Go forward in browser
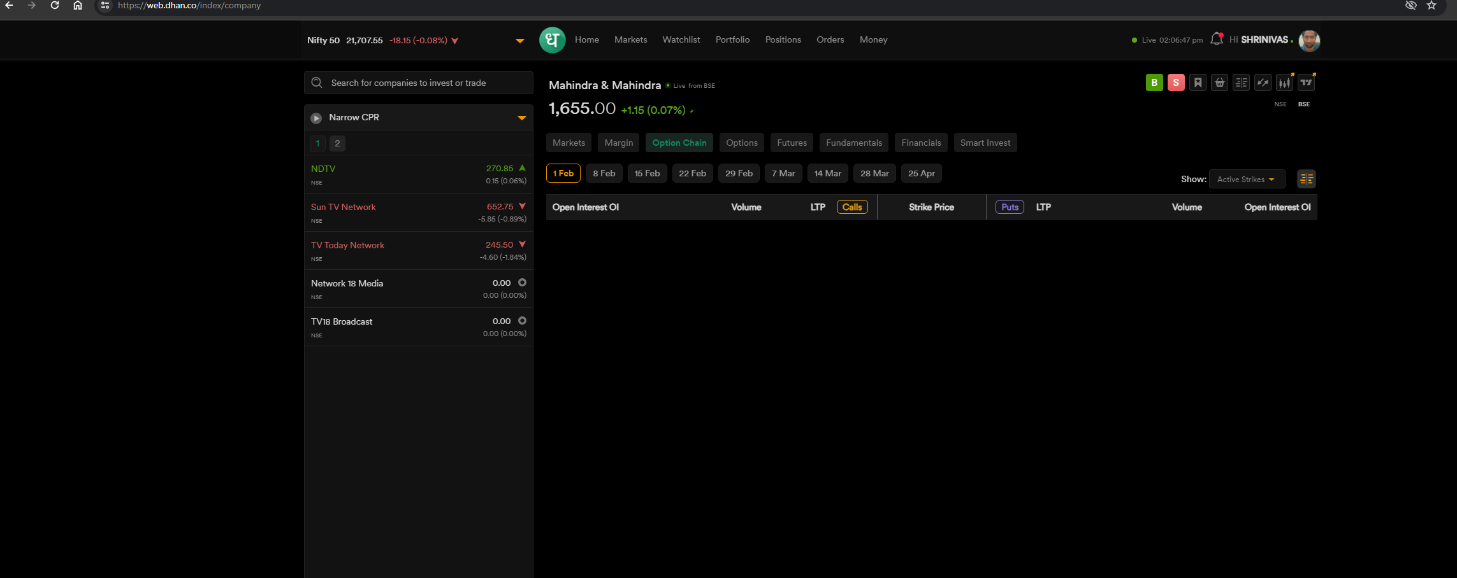The image size is (1457, 578). (32, 5)
